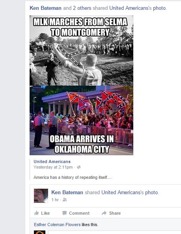This screenshot has width=181, height=234.
Task: Open the shared MLK and Obama meme photo
Action: point(81,85)
